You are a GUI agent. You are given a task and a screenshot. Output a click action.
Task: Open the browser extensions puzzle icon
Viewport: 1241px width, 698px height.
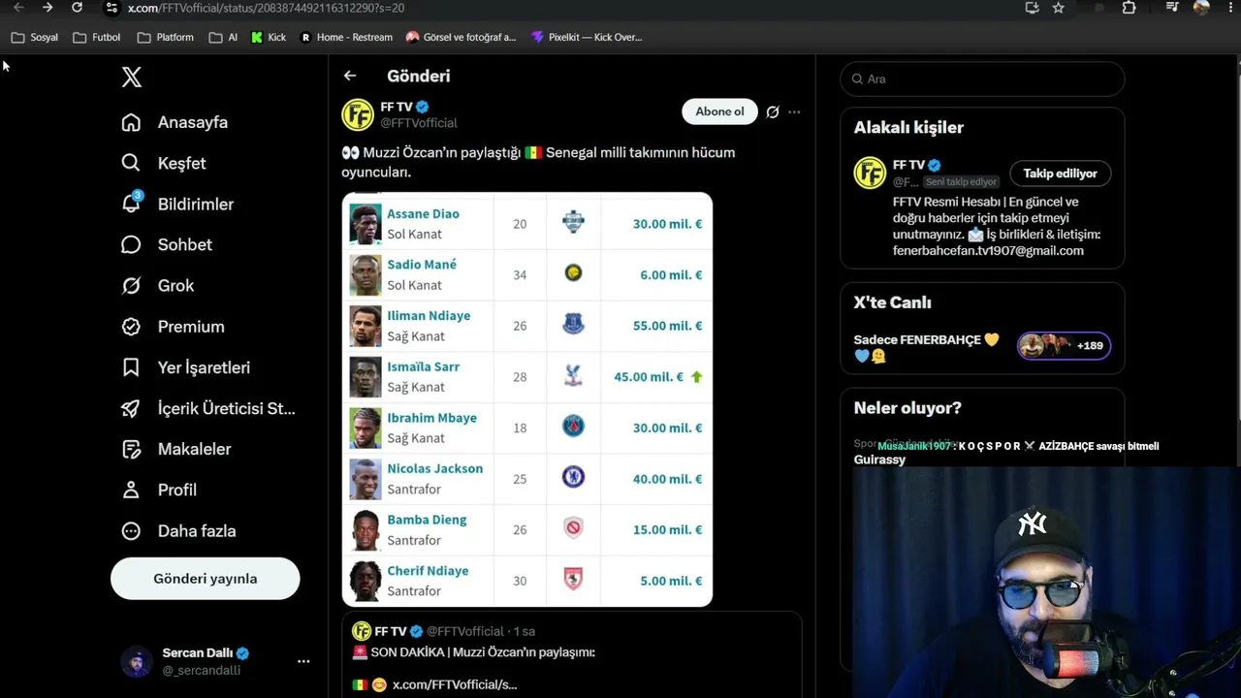pos(1130,8)
